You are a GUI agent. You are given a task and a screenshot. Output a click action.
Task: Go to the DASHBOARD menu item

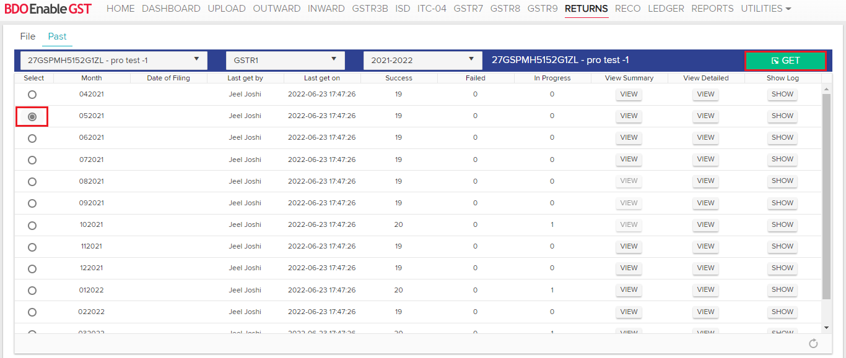coord(171,9)
